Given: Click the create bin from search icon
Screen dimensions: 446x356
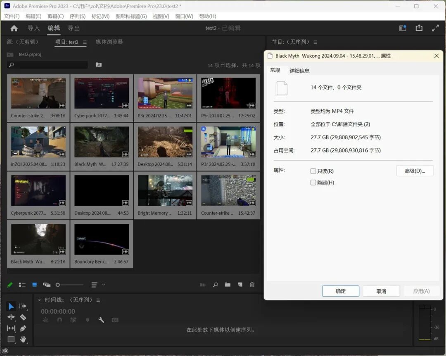Looking at the screenshot, I should (x=99, y=65).
